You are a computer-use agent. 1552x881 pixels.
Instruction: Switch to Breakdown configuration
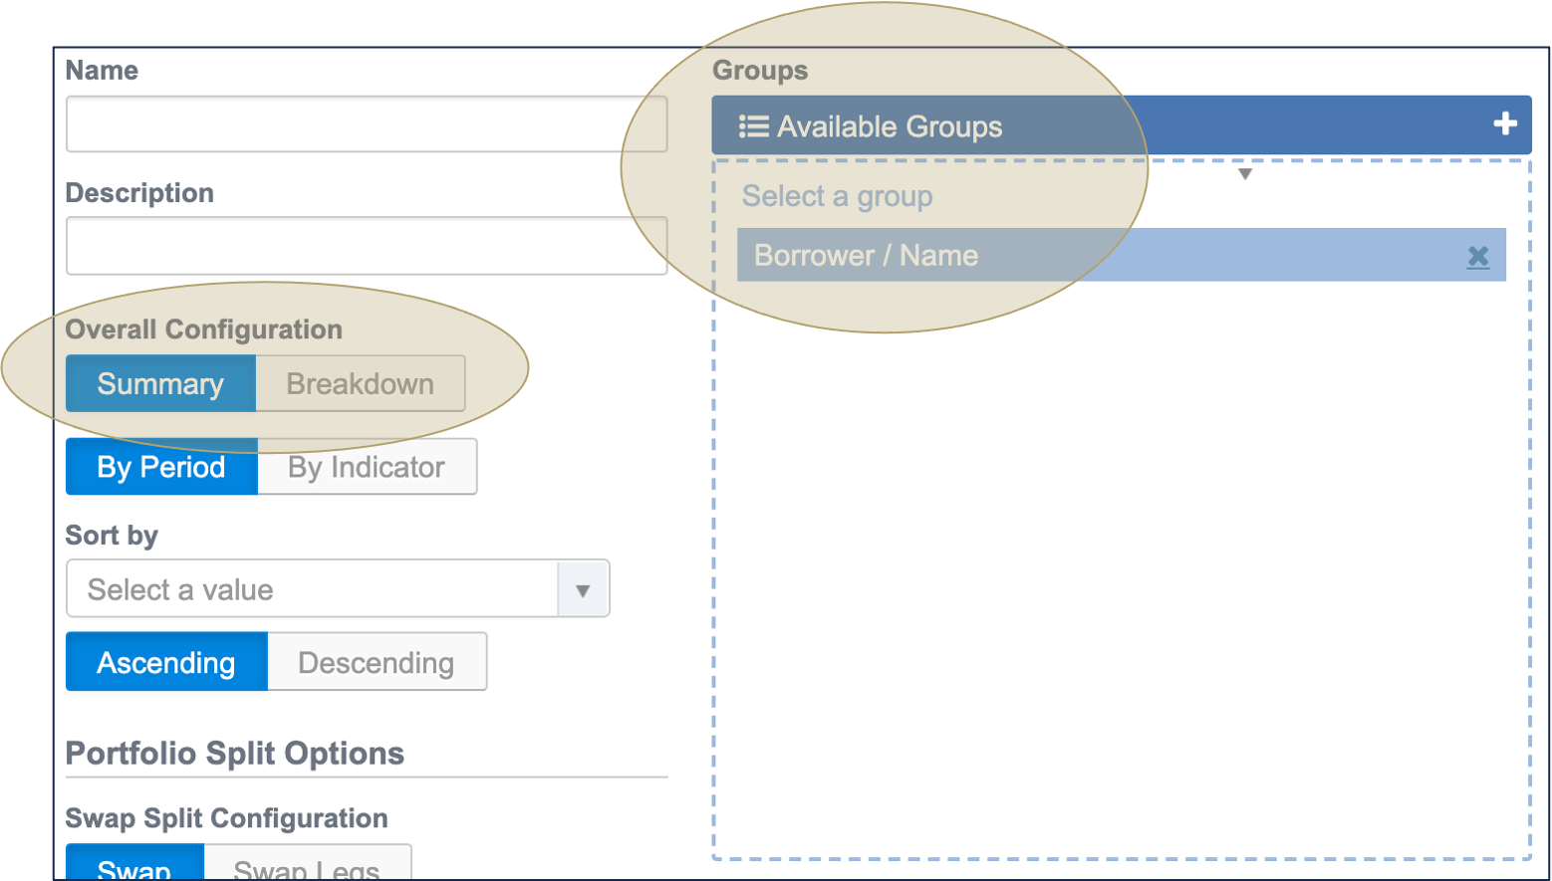coord(360,384)
